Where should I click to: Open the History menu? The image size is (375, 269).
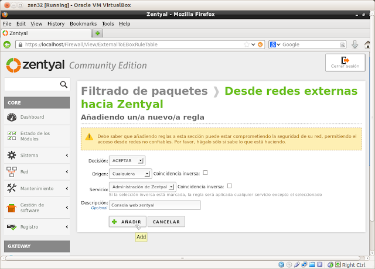(x=56, y=24)
